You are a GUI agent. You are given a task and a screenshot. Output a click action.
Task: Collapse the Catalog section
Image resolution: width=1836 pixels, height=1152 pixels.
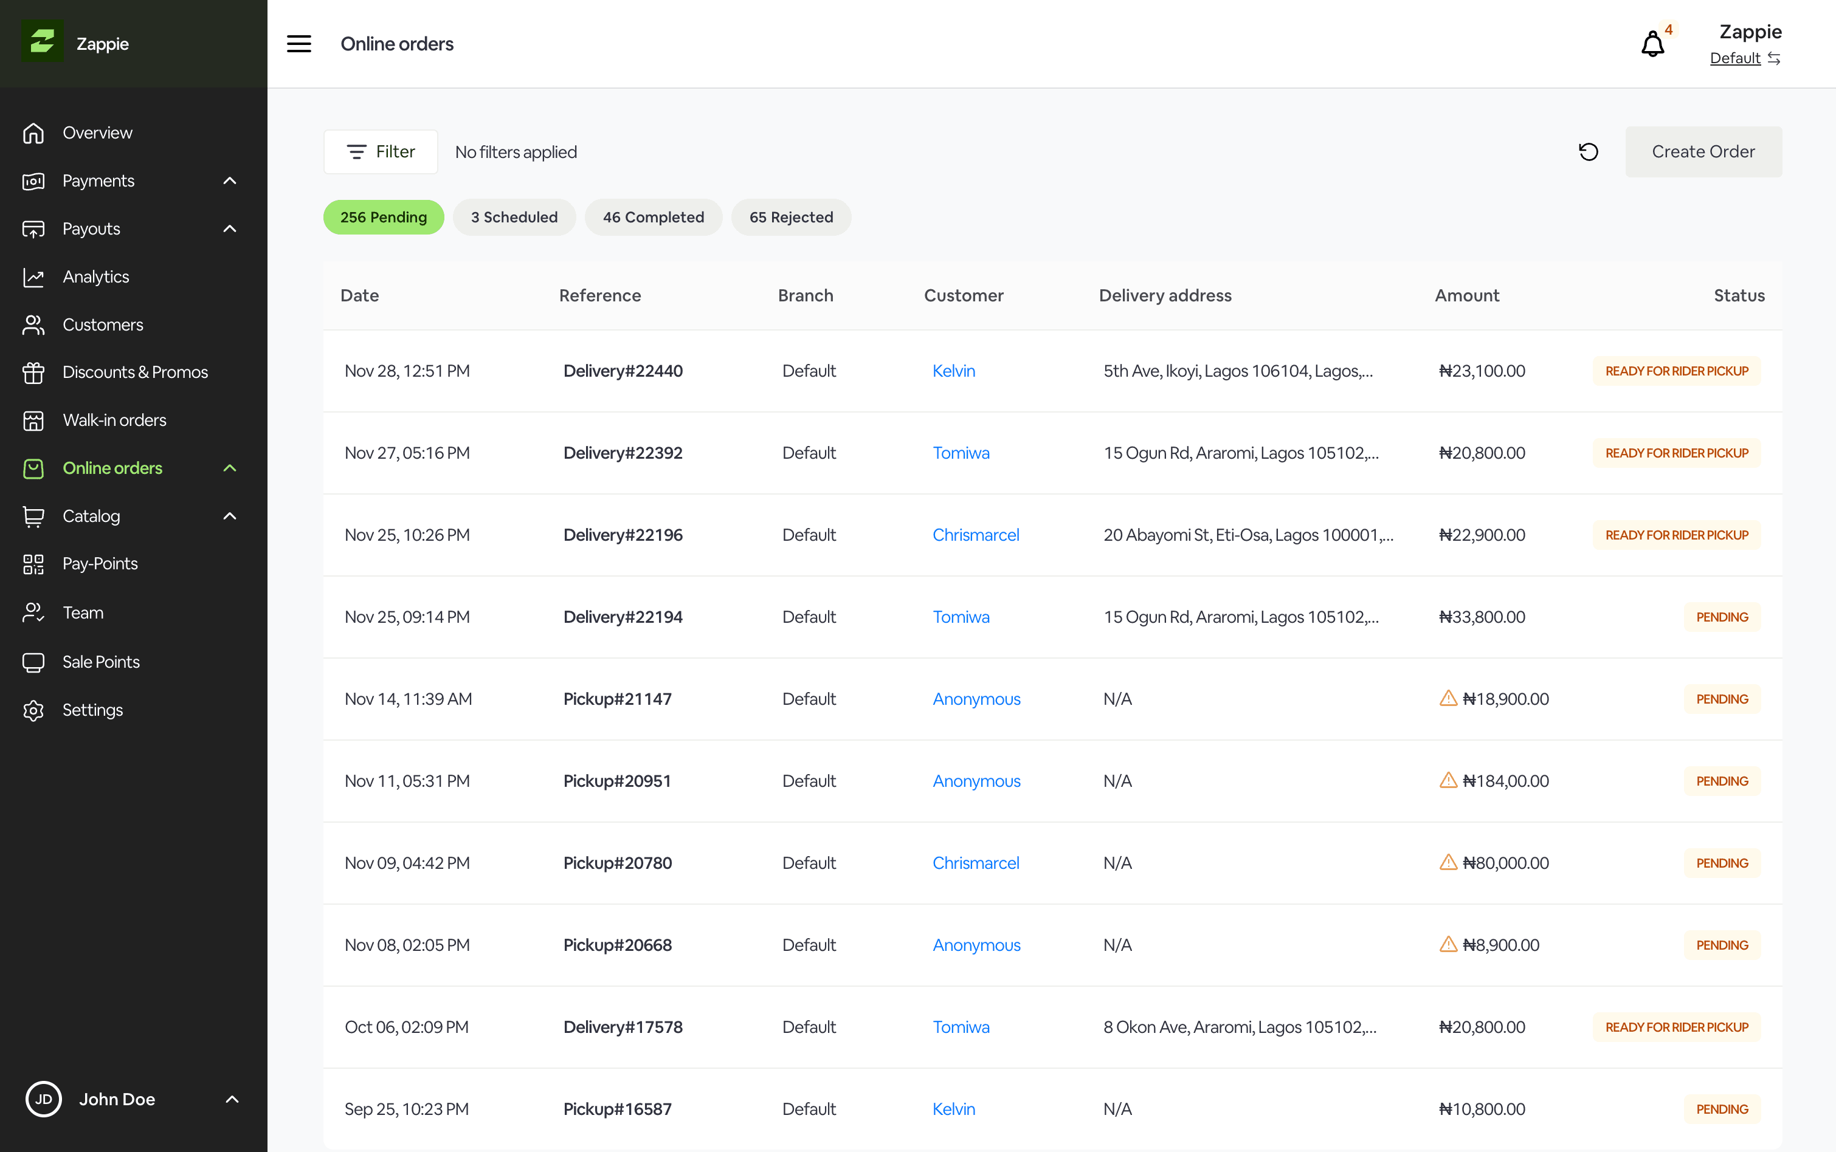click(x=229, y=516)
